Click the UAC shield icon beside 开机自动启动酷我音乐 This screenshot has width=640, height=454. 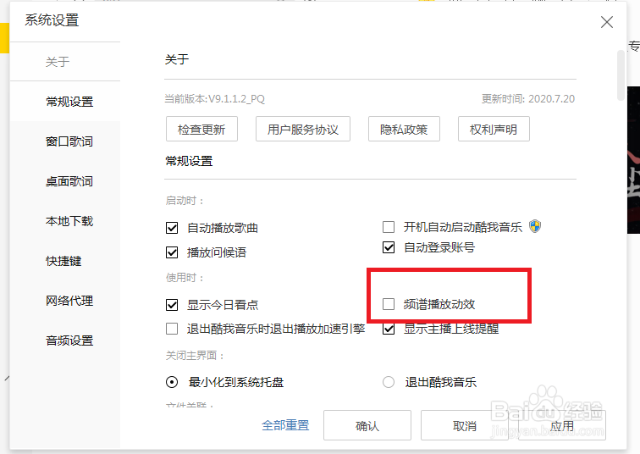click(535, 226)
